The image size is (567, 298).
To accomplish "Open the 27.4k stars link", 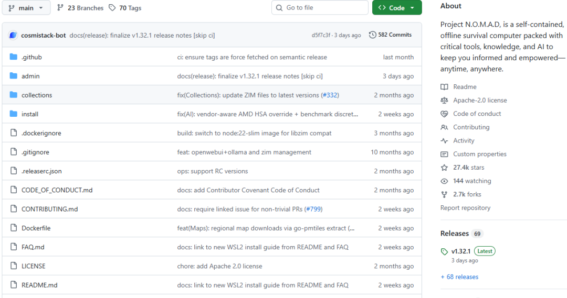I will coord(468,168).
